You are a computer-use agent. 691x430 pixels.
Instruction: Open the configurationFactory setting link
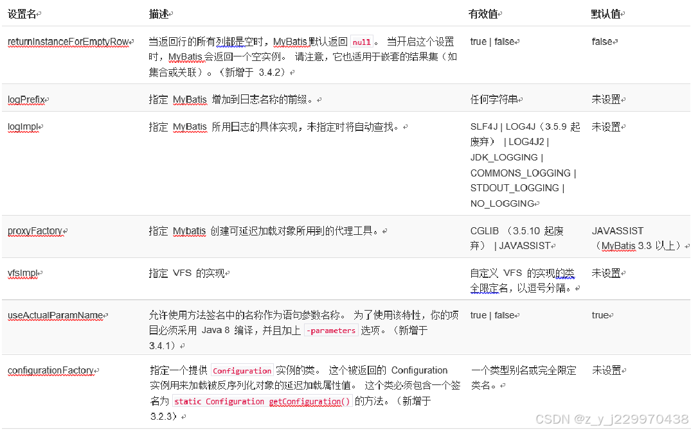51,370
